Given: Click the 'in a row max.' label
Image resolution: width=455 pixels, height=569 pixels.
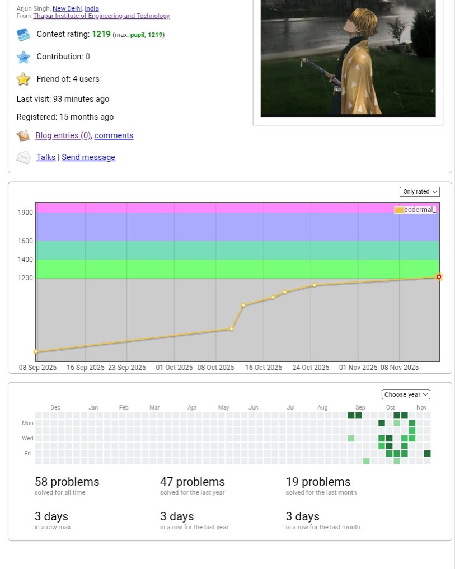Looking at the screenshot, I should click(53, 527).
